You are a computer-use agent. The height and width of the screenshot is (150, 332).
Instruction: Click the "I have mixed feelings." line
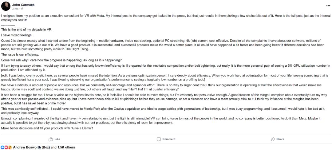17,35
